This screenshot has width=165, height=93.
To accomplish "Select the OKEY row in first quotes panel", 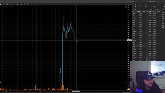I will click(x=139, y=48).
